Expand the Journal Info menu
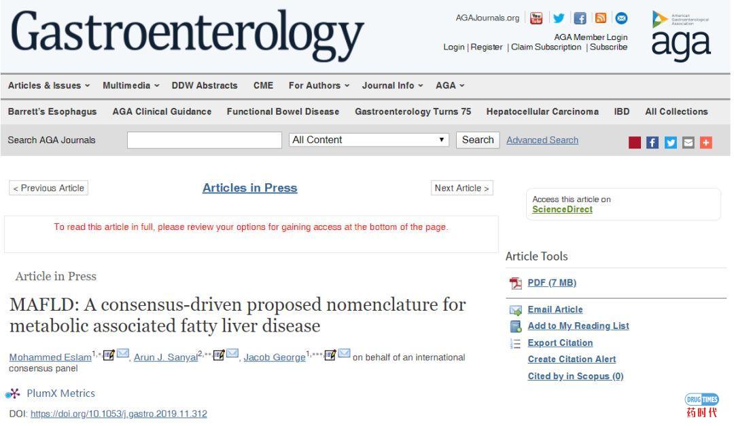Screen dimensions: 734x426 pyautogui.click(x=392, y=85)
